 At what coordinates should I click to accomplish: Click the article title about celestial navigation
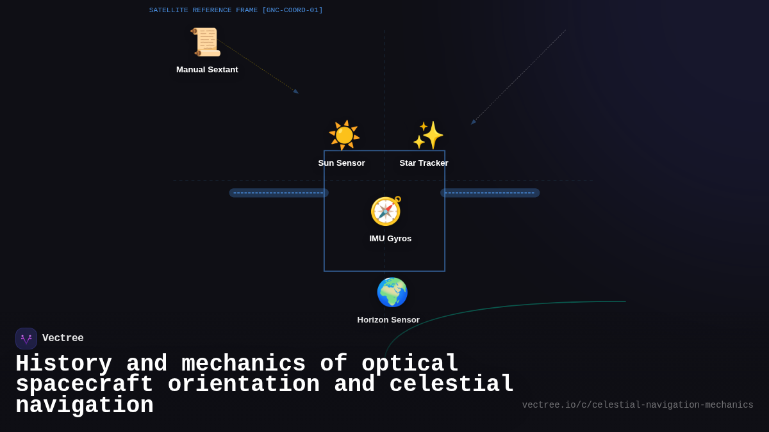pyautogui.click(x=263, y=384)
